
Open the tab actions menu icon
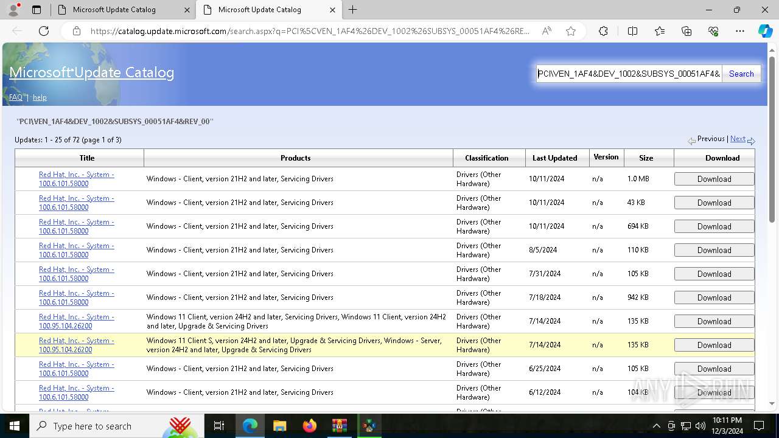click(37, 10)
